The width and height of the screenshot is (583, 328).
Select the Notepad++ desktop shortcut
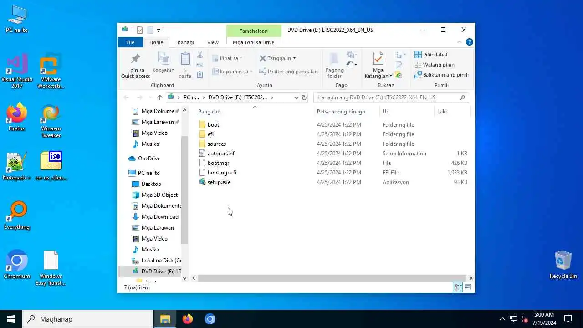click(x=17, y=166)
